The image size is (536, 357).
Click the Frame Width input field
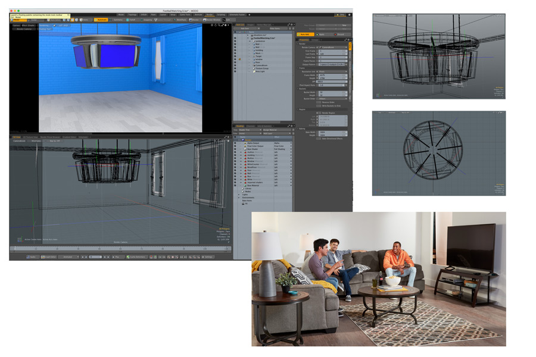tap(333, 75)
